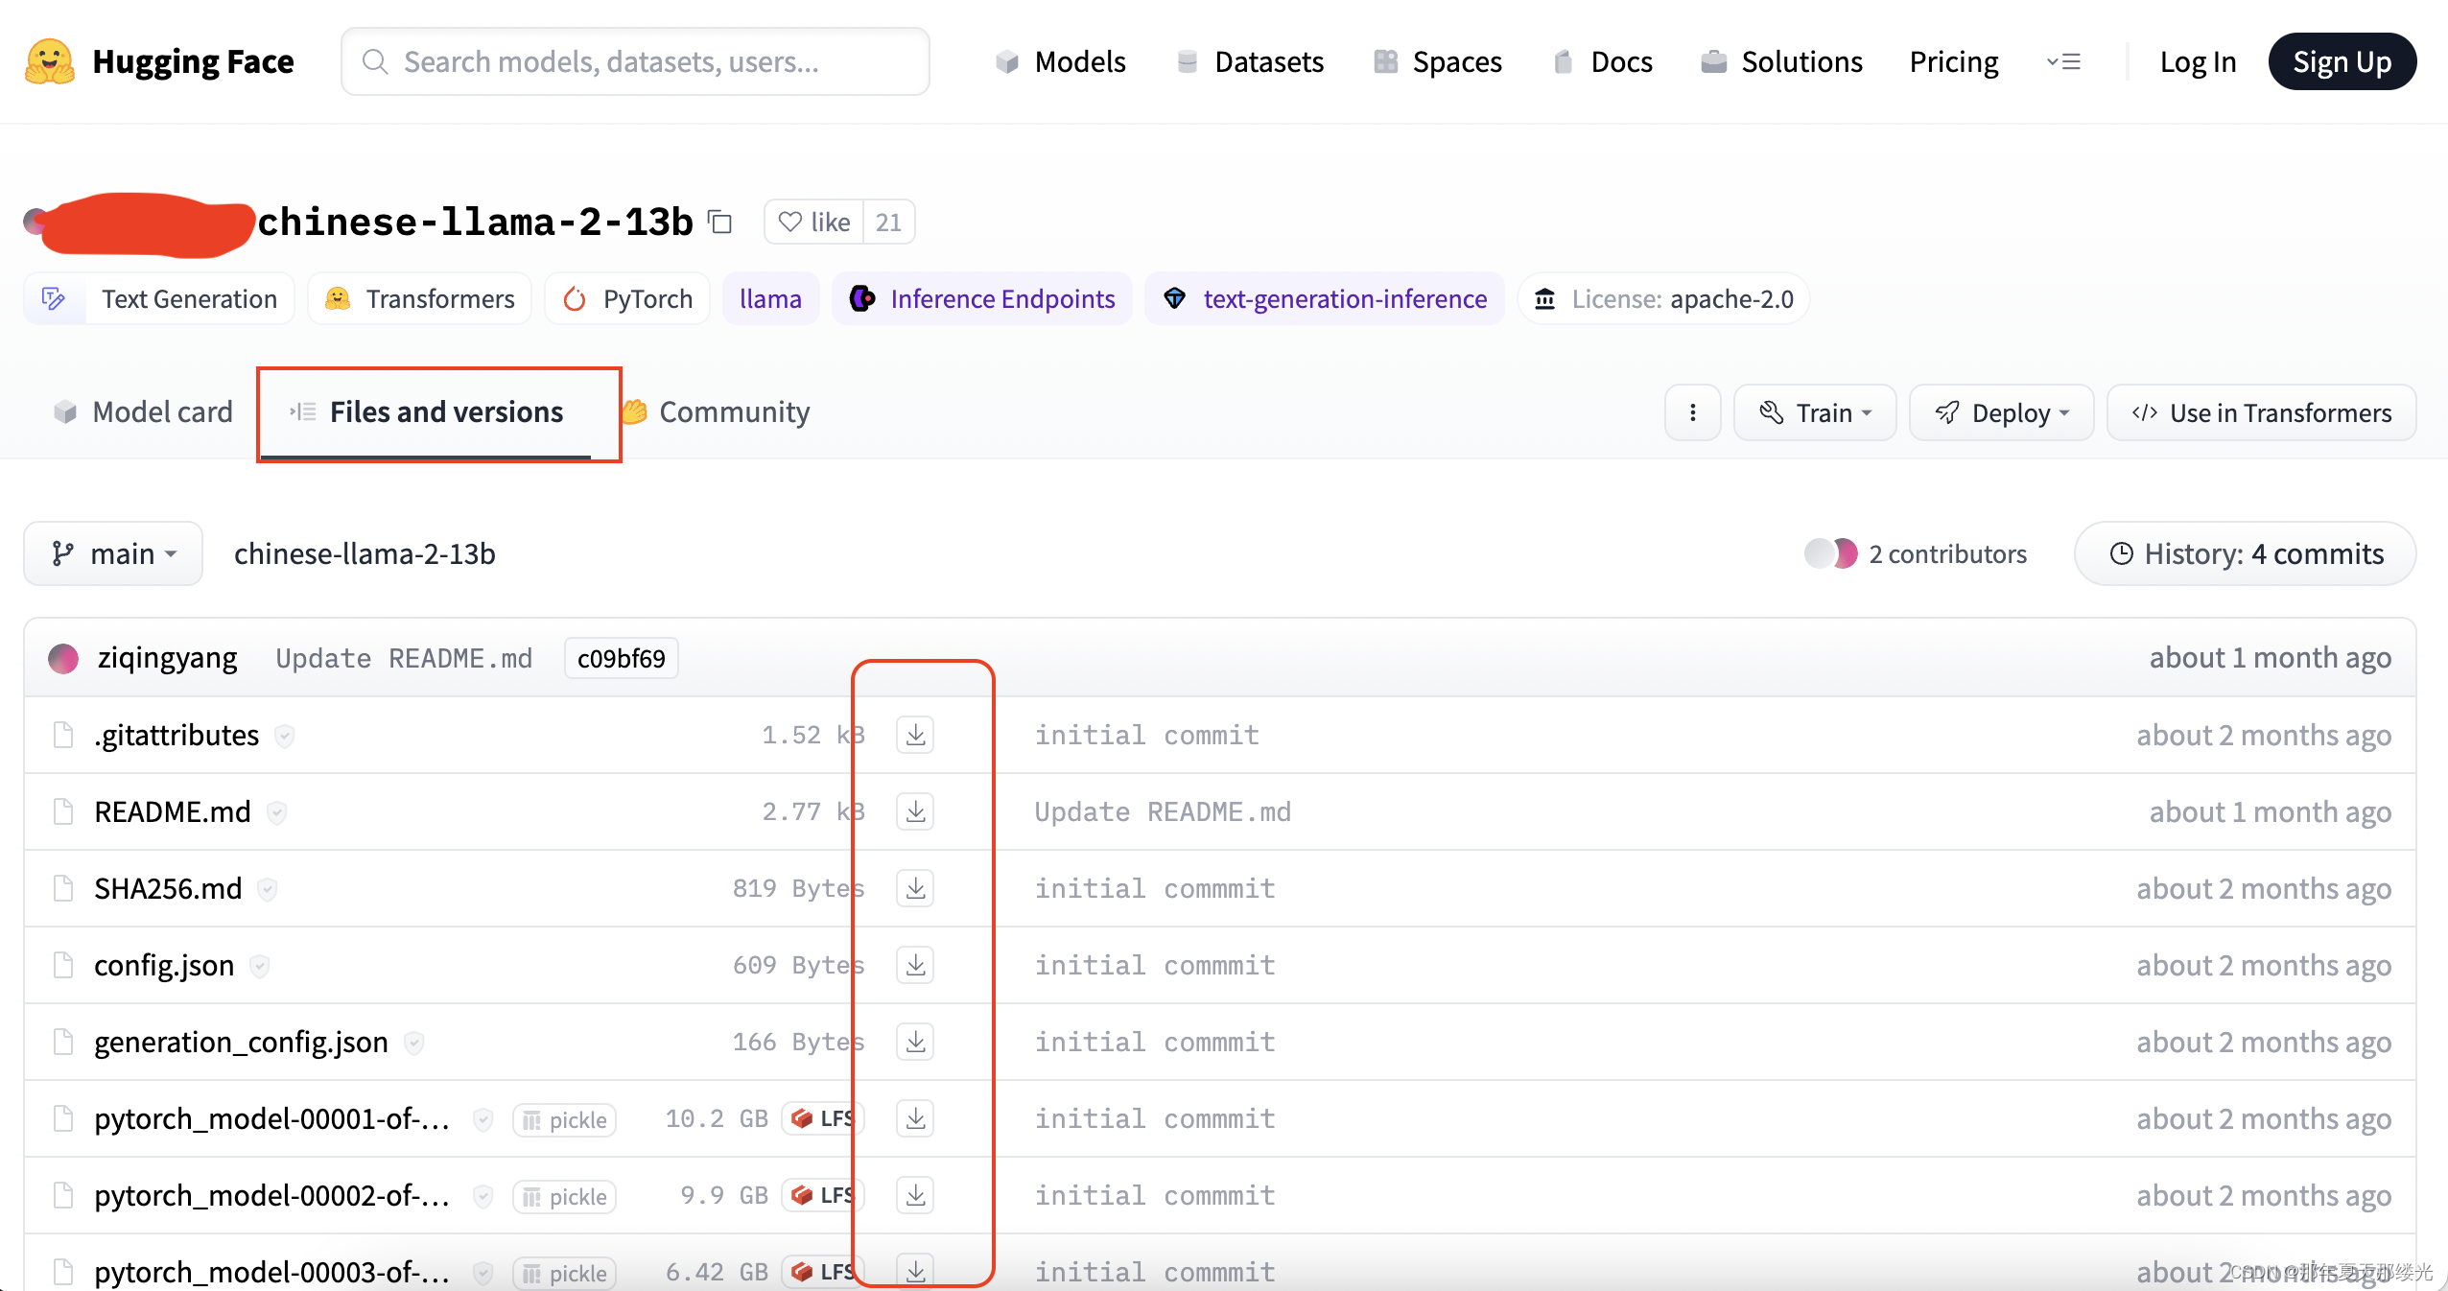Image resolution: width=2448 pixels, height=1291 pixels.
Task: Like the model with the heart button
Action: point(813,223)
